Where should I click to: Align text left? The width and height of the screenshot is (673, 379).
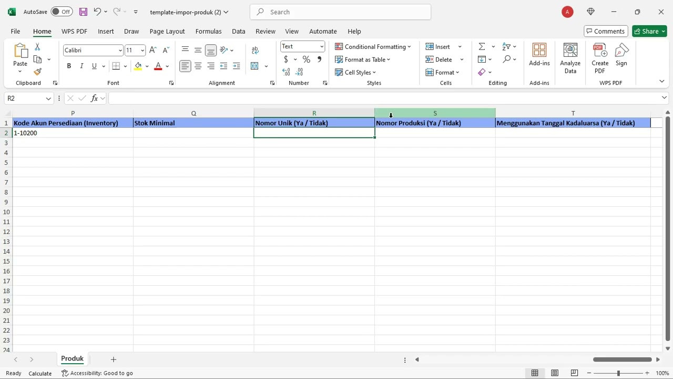coord(185,66)
